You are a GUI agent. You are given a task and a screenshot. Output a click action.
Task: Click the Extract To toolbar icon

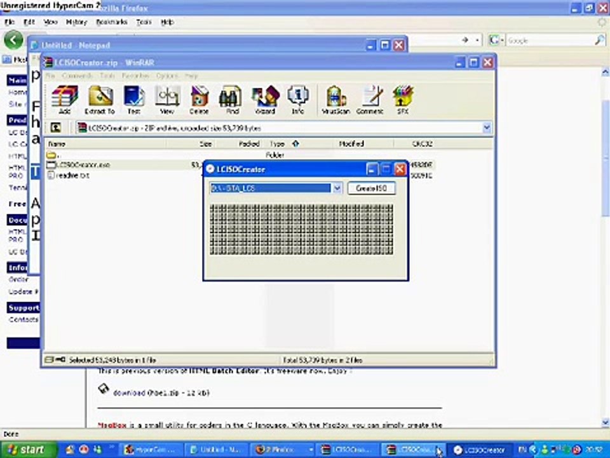pos(100,100)
